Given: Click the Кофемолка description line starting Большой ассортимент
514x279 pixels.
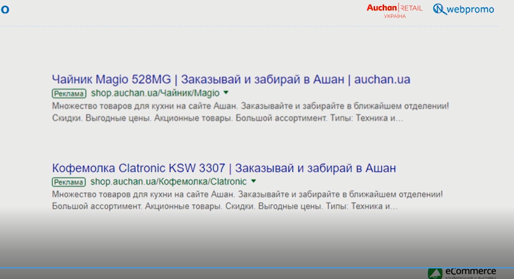Looking at the screenshot, I should [x=224, y=206].
